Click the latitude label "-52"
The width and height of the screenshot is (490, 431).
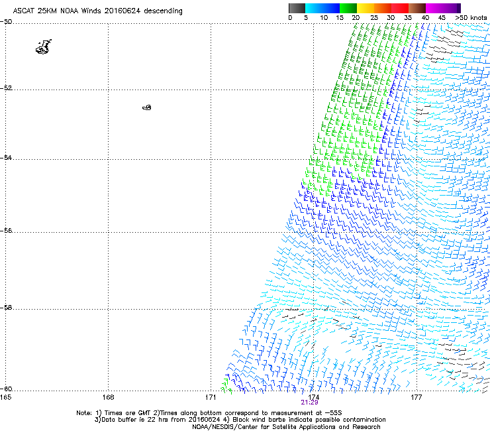tap(6, 88)
